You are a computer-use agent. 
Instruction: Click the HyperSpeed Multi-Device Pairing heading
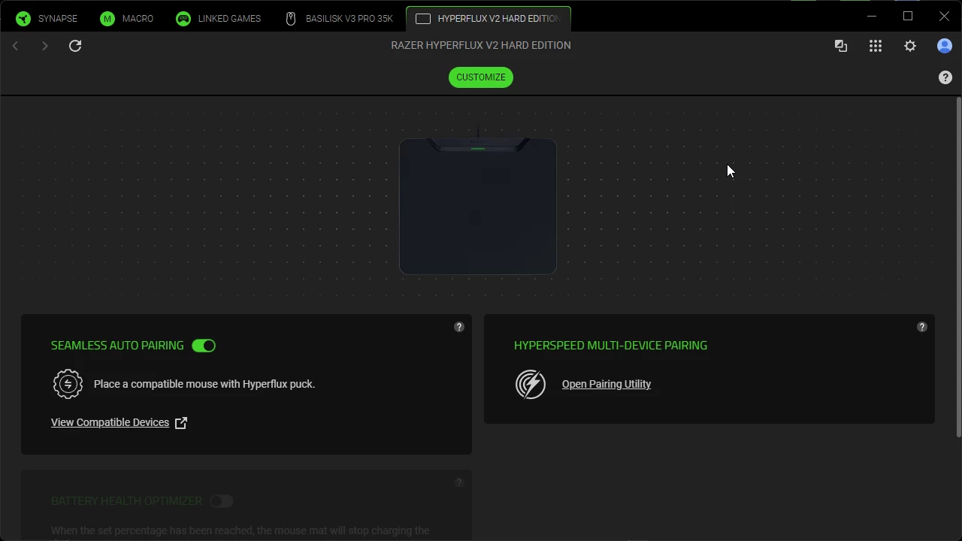pos(610,346)
